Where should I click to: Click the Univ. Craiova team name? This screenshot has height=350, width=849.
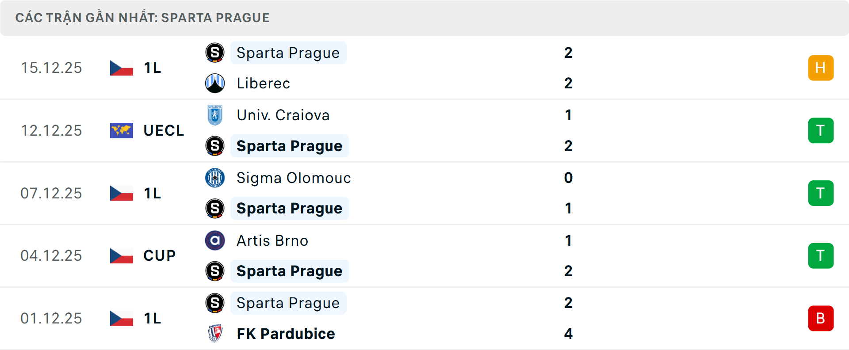(283, 115)
